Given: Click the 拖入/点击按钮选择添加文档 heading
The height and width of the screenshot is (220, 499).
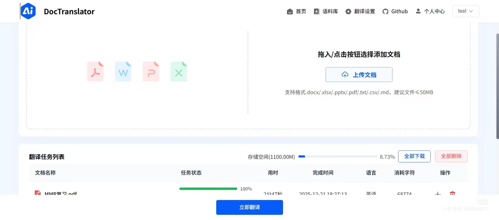Looking at the screenshot, I should (x=359, y=54).
